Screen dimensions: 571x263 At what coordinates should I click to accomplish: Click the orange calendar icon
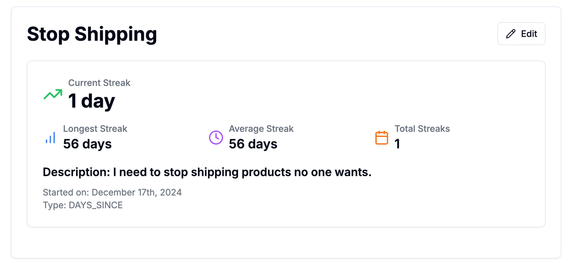[x=382, y=137]
